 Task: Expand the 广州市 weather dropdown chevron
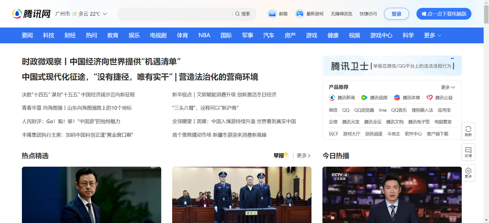point(105,14)
